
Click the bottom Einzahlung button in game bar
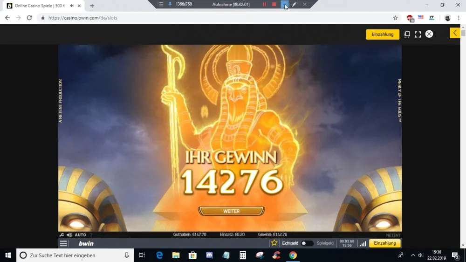pyautogui.click(x=385, y=243)
